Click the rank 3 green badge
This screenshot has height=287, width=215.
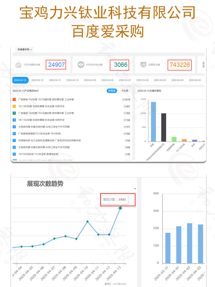tap(14, 113)
